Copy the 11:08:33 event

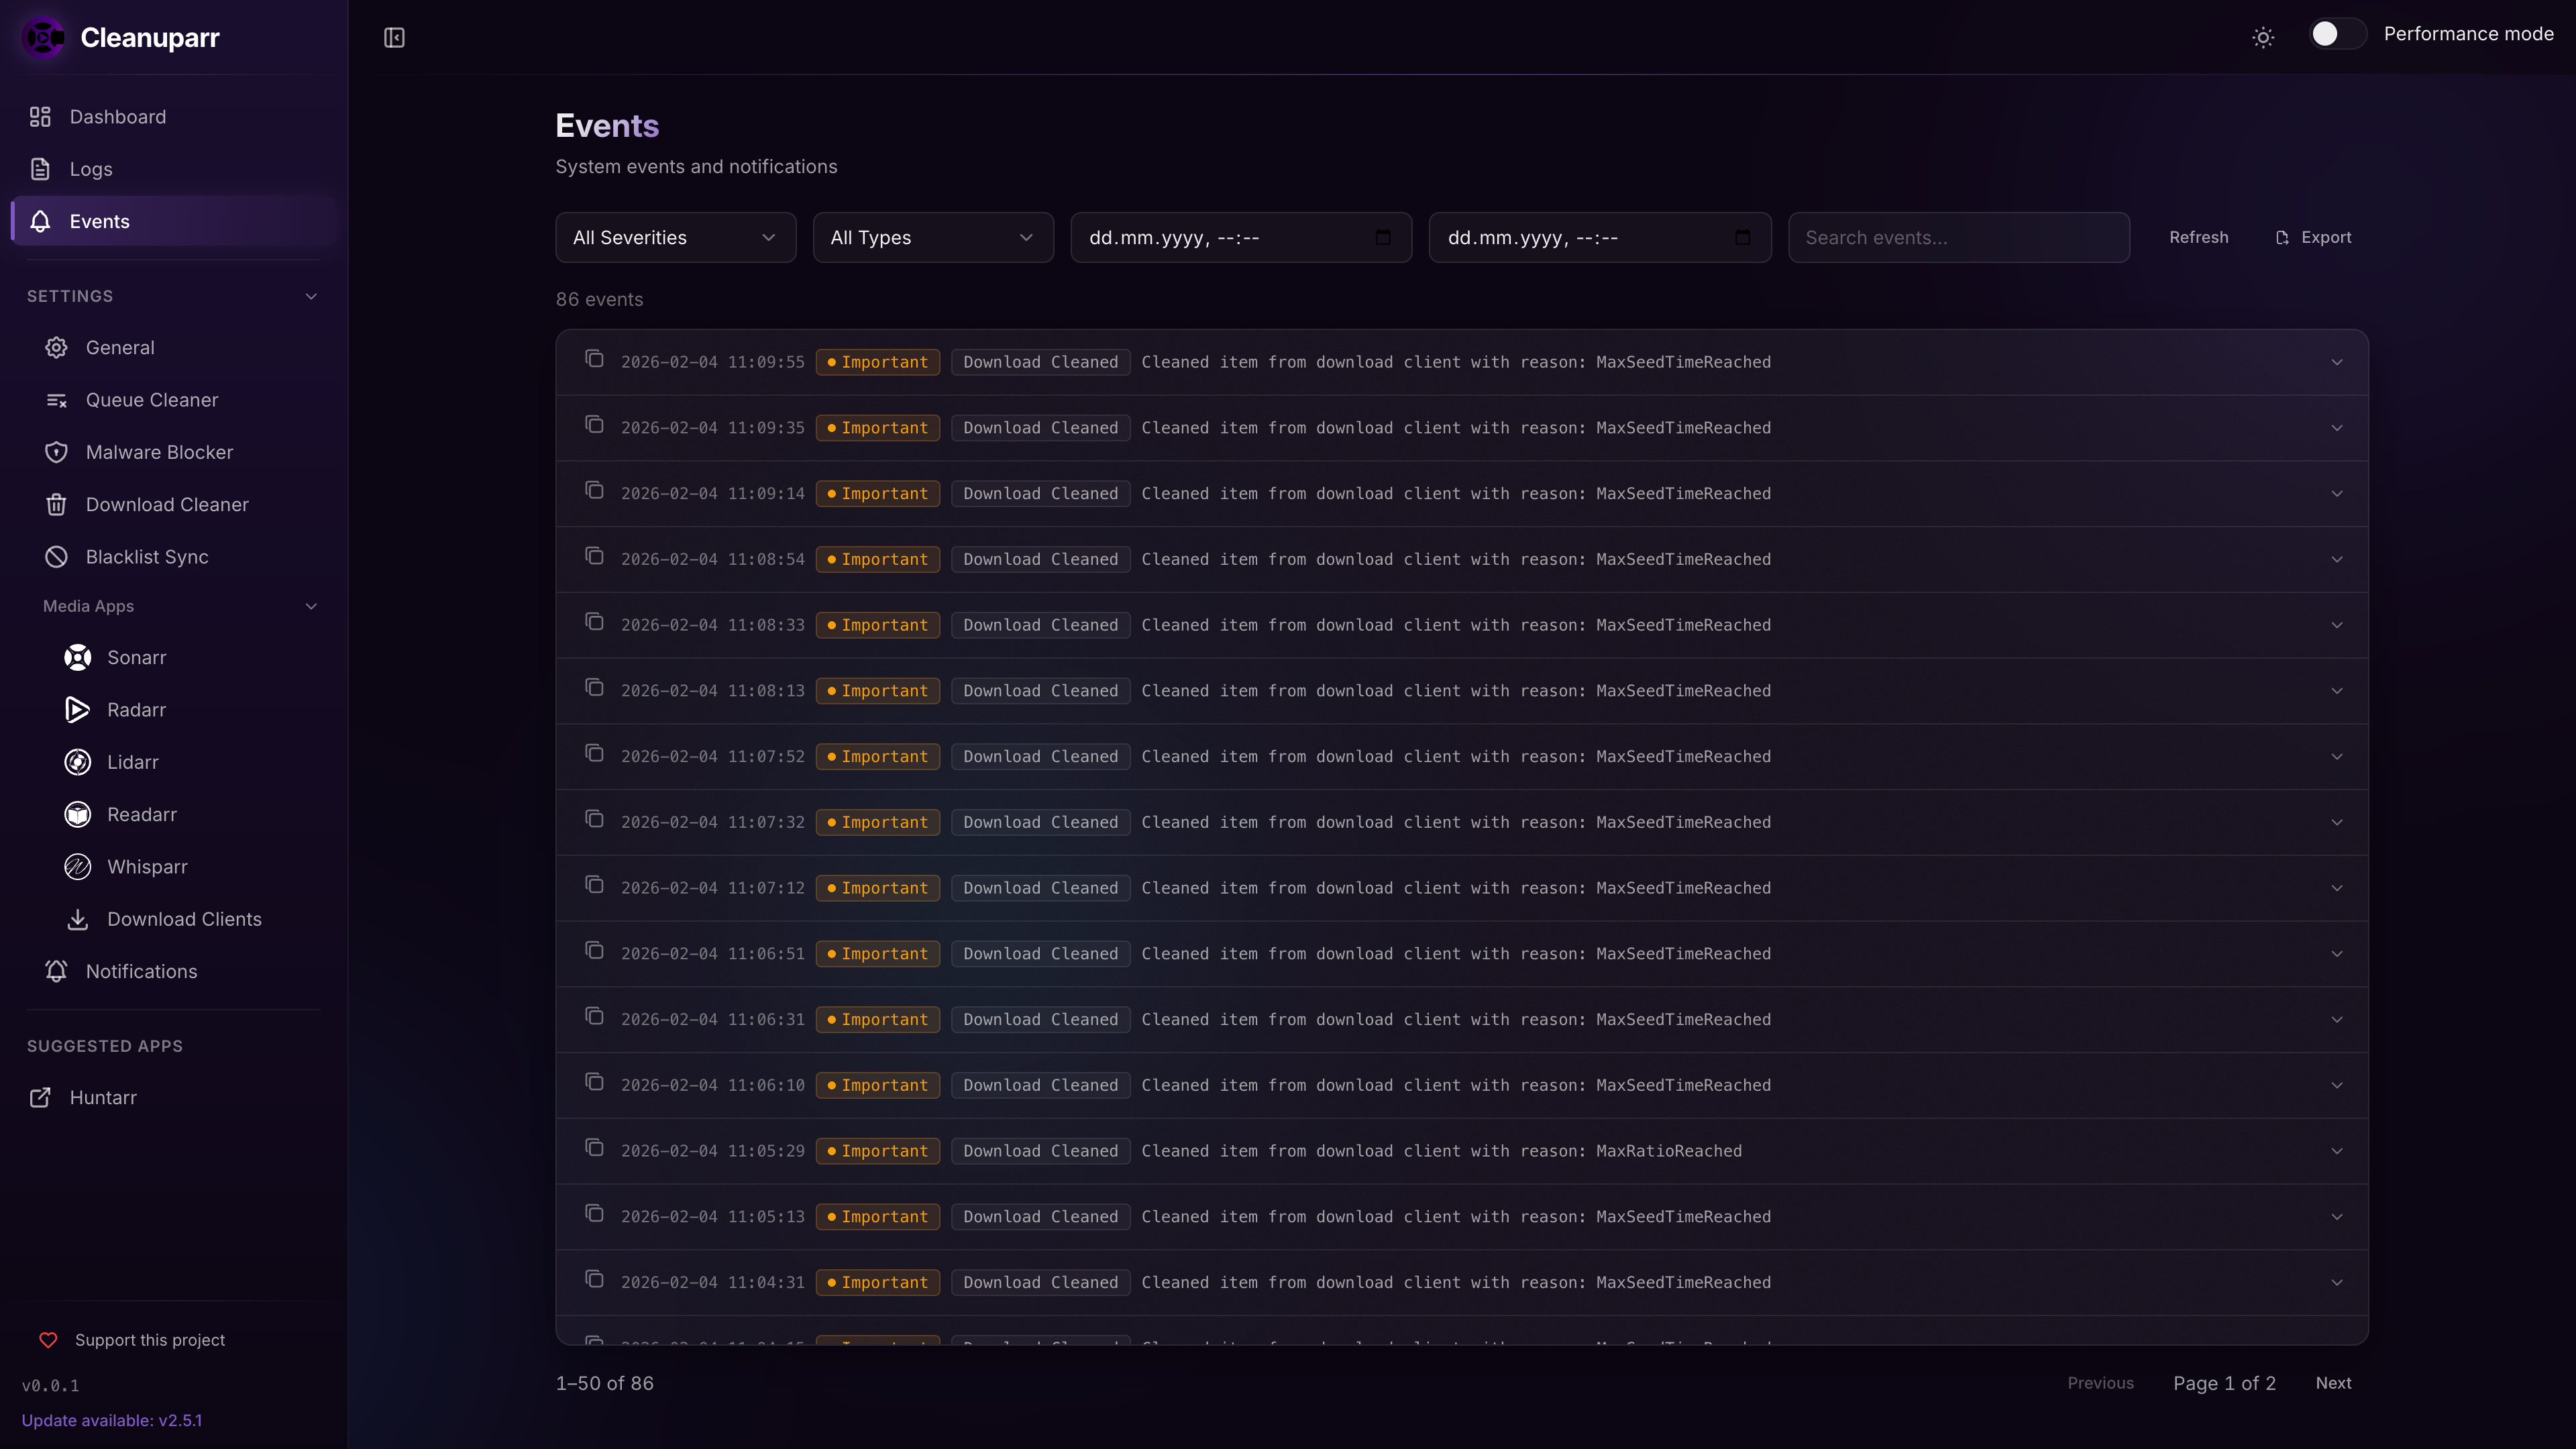point(594,621)
